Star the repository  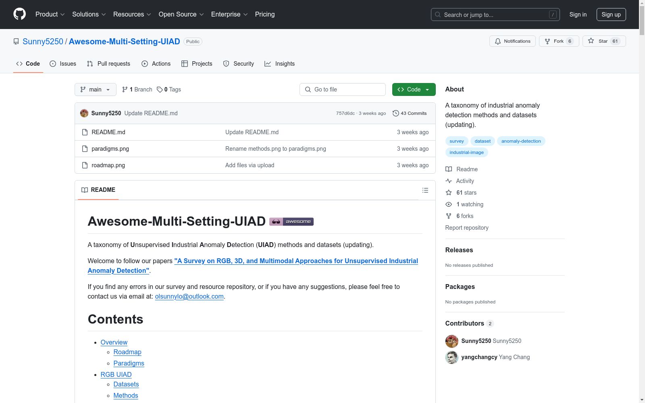[603, 41]
